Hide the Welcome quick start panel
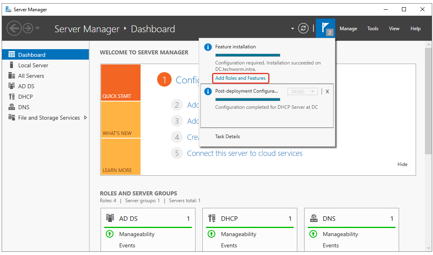433x255 pixels. [x=402, y=164]
